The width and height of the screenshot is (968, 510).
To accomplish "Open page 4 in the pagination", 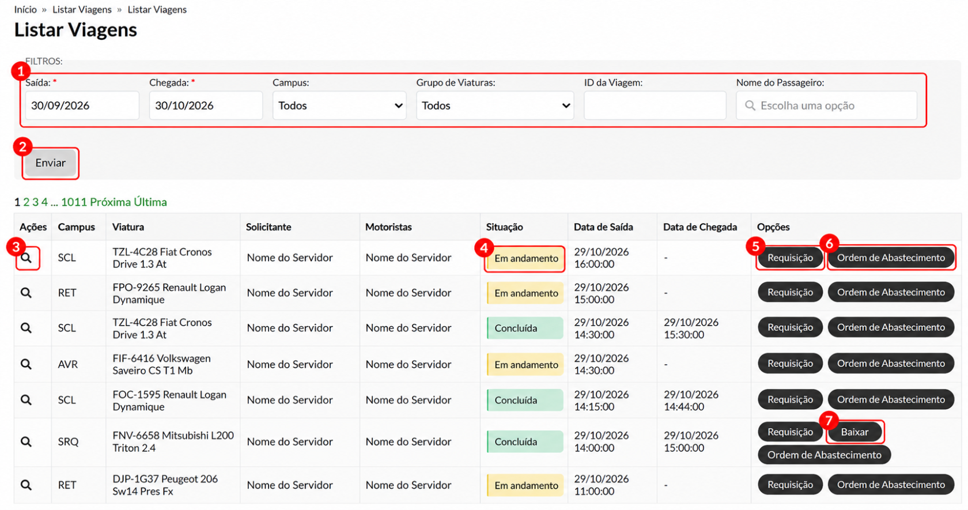I will [x=44, y=202].
